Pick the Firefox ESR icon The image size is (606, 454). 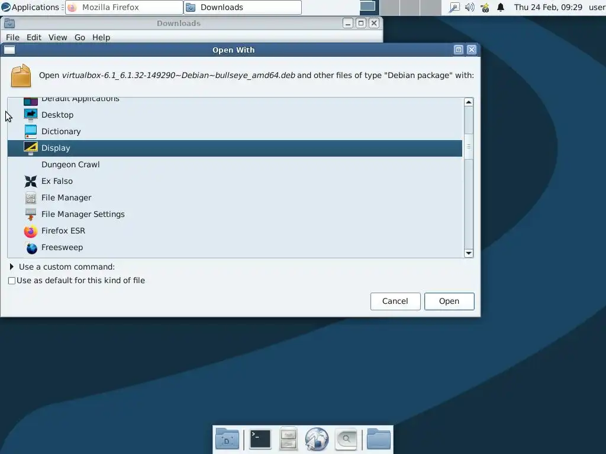pos(31,231)
